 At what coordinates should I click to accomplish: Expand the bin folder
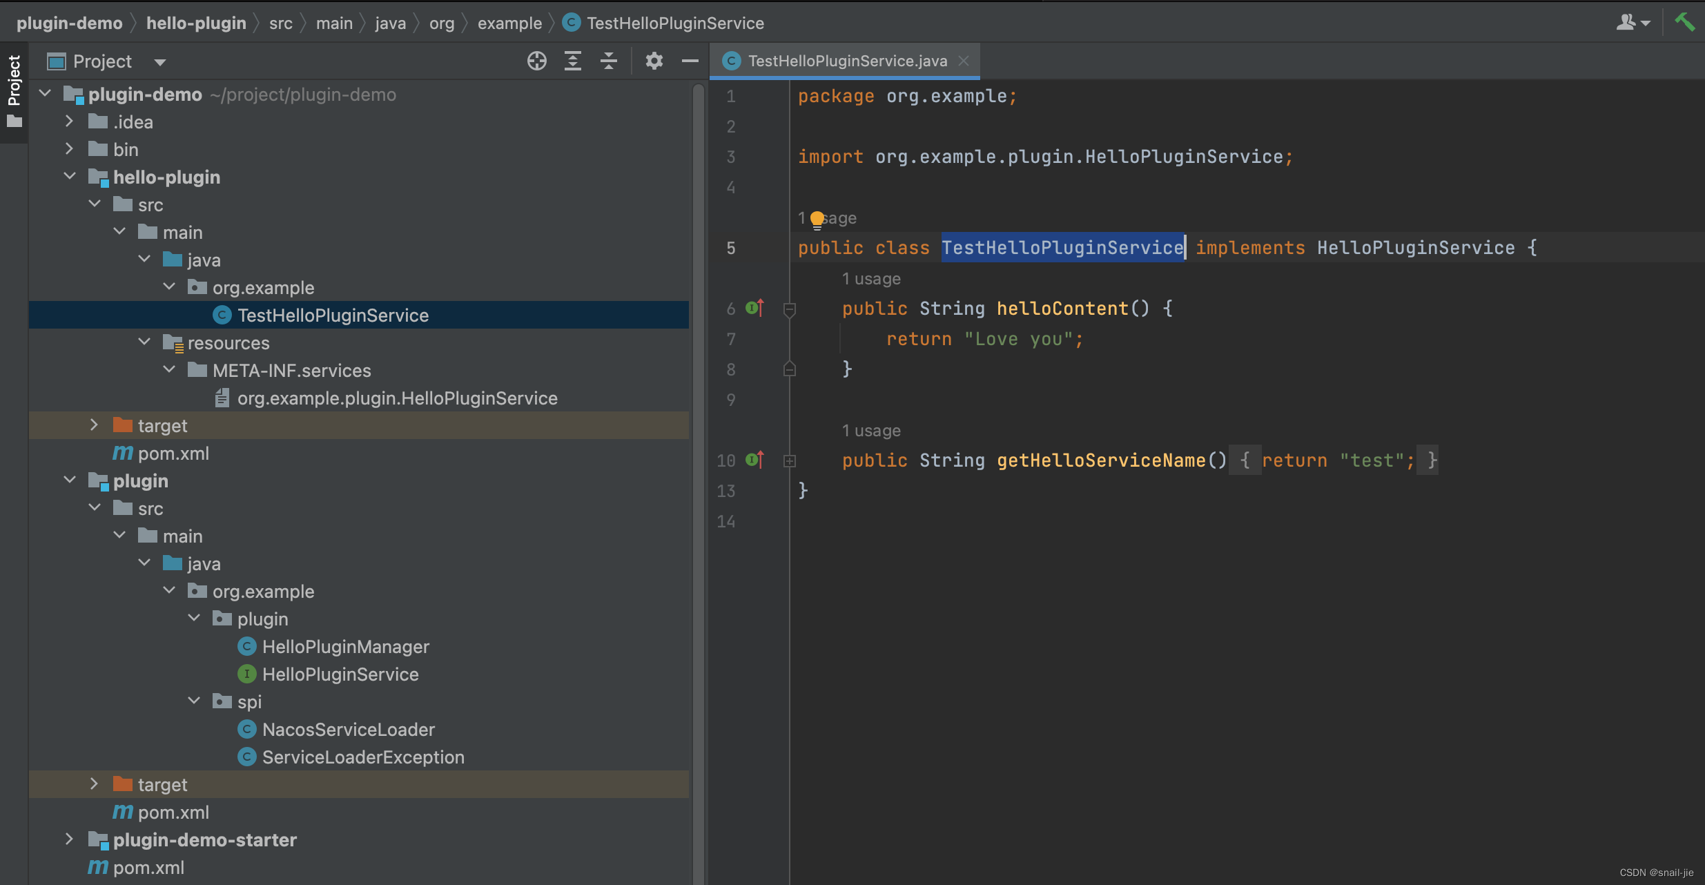[69, 149]
